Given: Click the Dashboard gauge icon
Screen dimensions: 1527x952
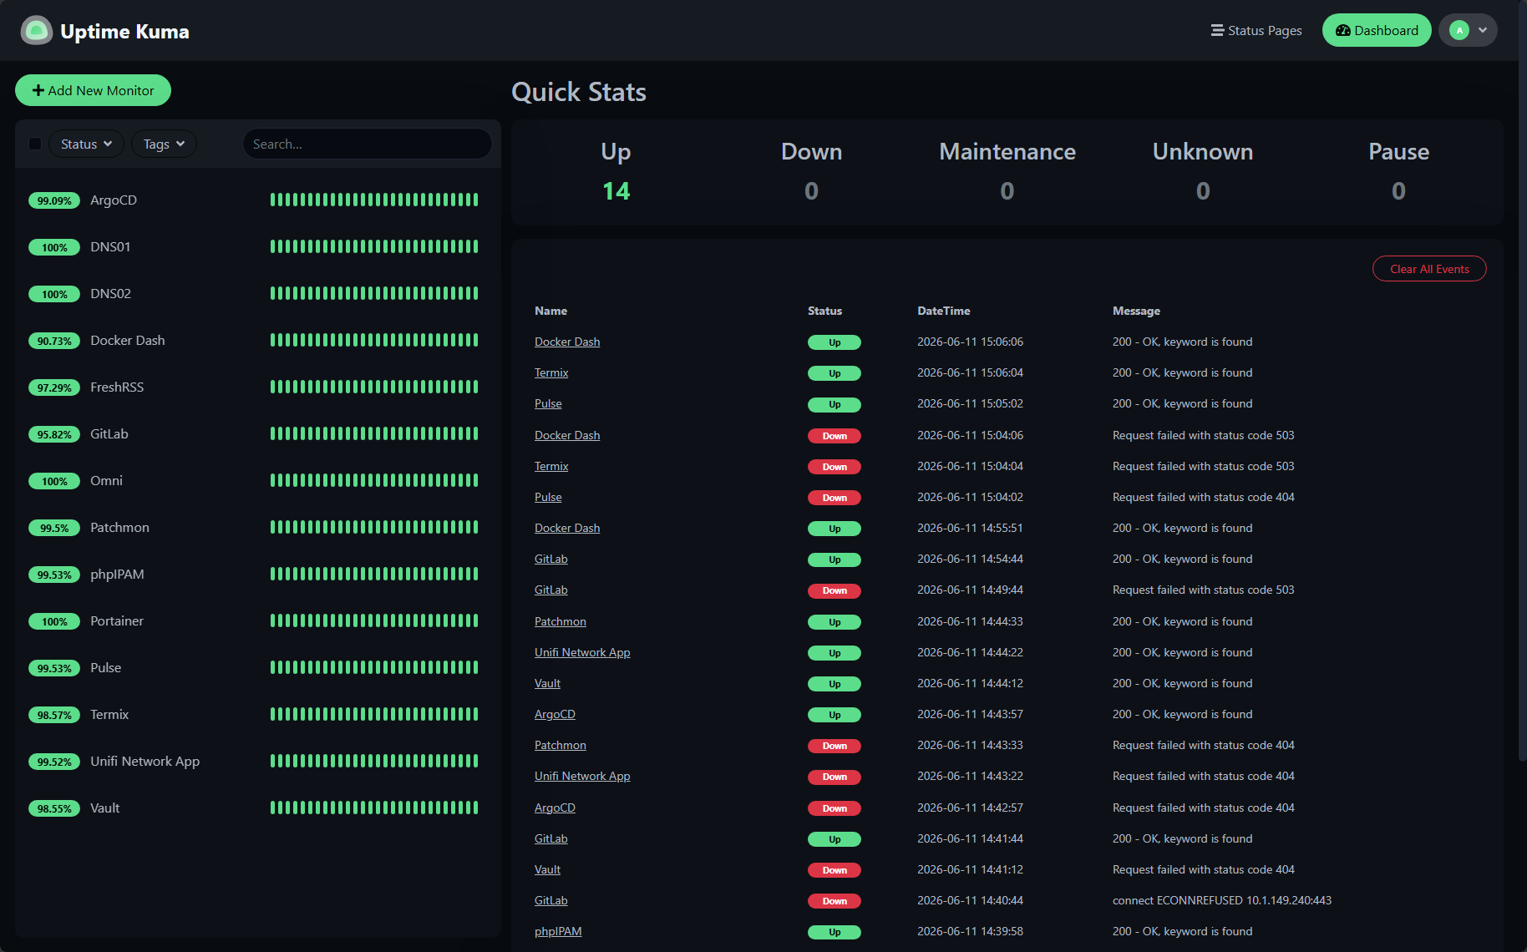Looking at the screenshot, I should click(x=1343, y=31).
